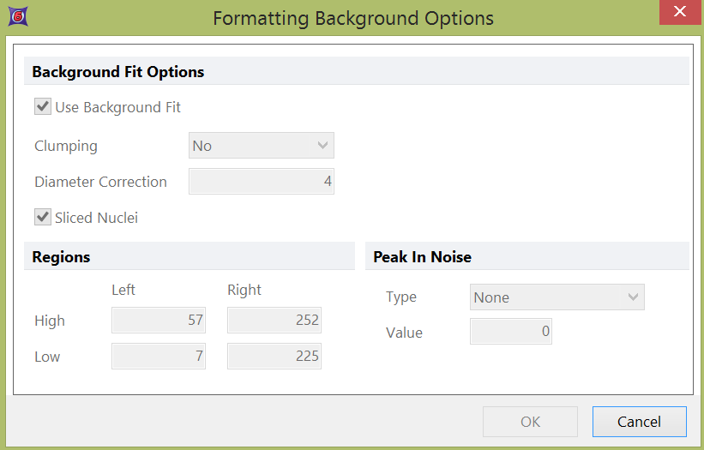Viewport: 704px width, 450px height.
Task: Click the Regions section header
Action: click(x=61, y=257)
